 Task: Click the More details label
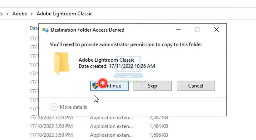pyautogui.click(x=73, y=107)
